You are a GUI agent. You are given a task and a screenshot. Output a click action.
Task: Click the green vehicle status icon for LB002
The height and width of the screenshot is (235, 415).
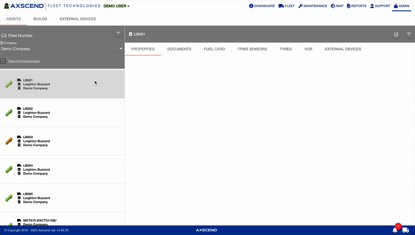(x=9, y=112)
